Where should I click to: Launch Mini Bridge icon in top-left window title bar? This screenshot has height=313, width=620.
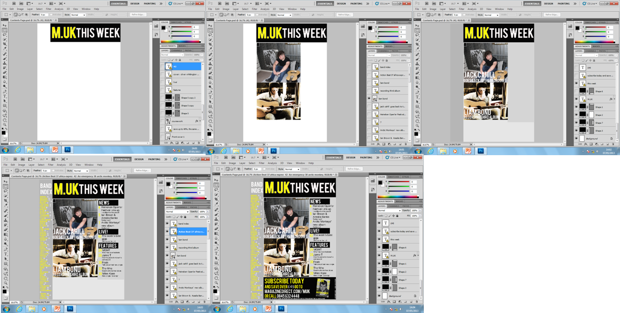21,3
